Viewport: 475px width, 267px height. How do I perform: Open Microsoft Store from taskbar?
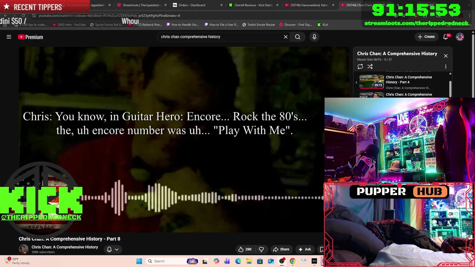tap(260, 261)
